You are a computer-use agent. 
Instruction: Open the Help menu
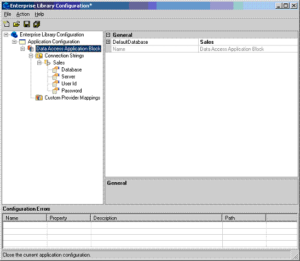[x=39, y=14]
